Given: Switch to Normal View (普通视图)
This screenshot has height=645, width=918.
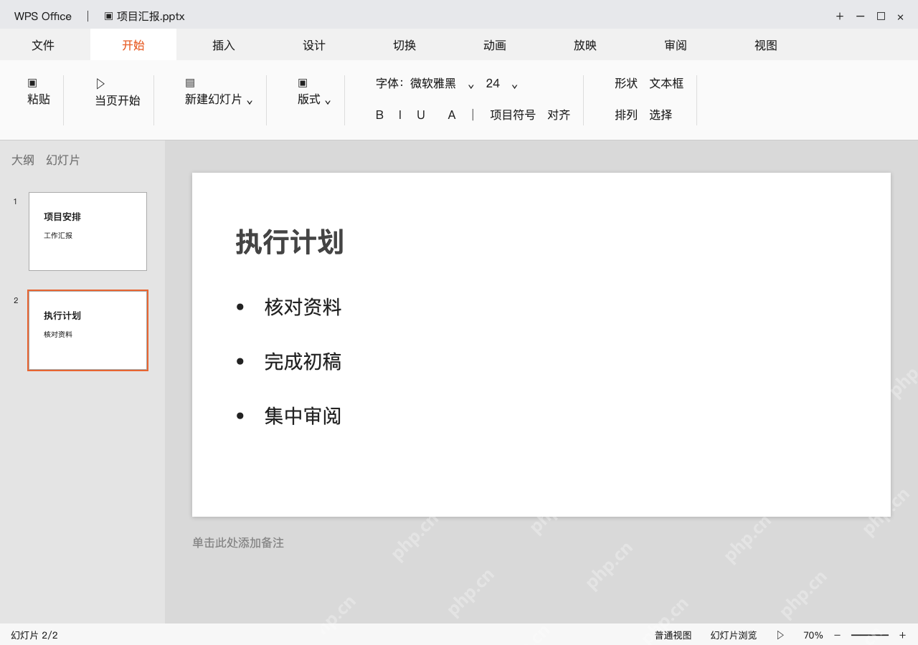Looking at the screenshot, I should pos(673,635).
